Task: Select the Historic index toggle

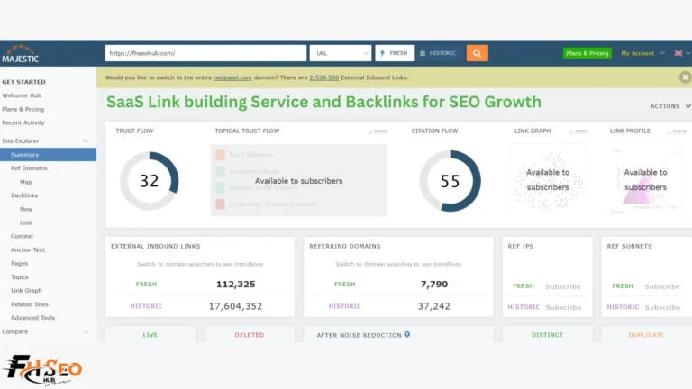Action: click(438, 53)
